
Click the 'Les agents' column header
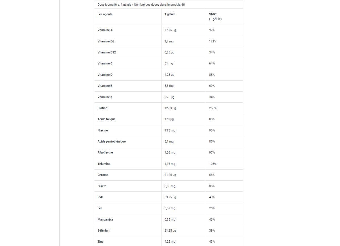[x=105, y=14]
